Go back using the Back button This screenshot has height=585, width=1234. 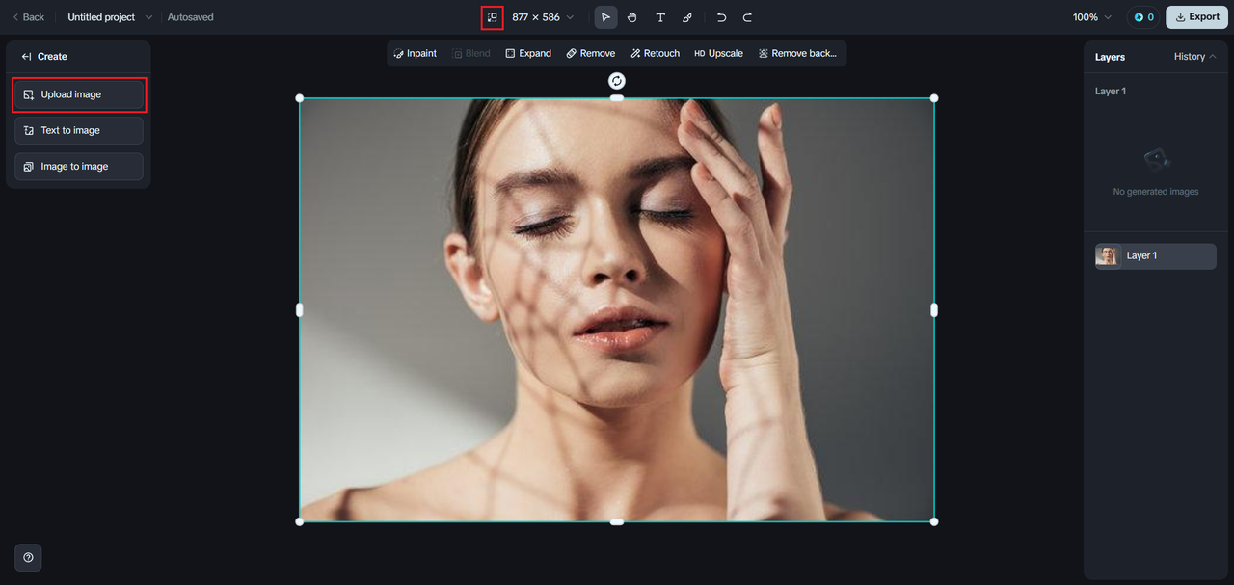pos(28,17)
